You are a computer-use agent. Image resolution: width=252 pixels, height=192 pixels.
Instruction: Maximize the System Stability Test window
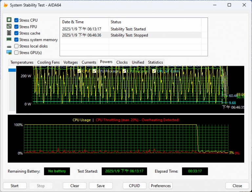click(x=229, y=5)
